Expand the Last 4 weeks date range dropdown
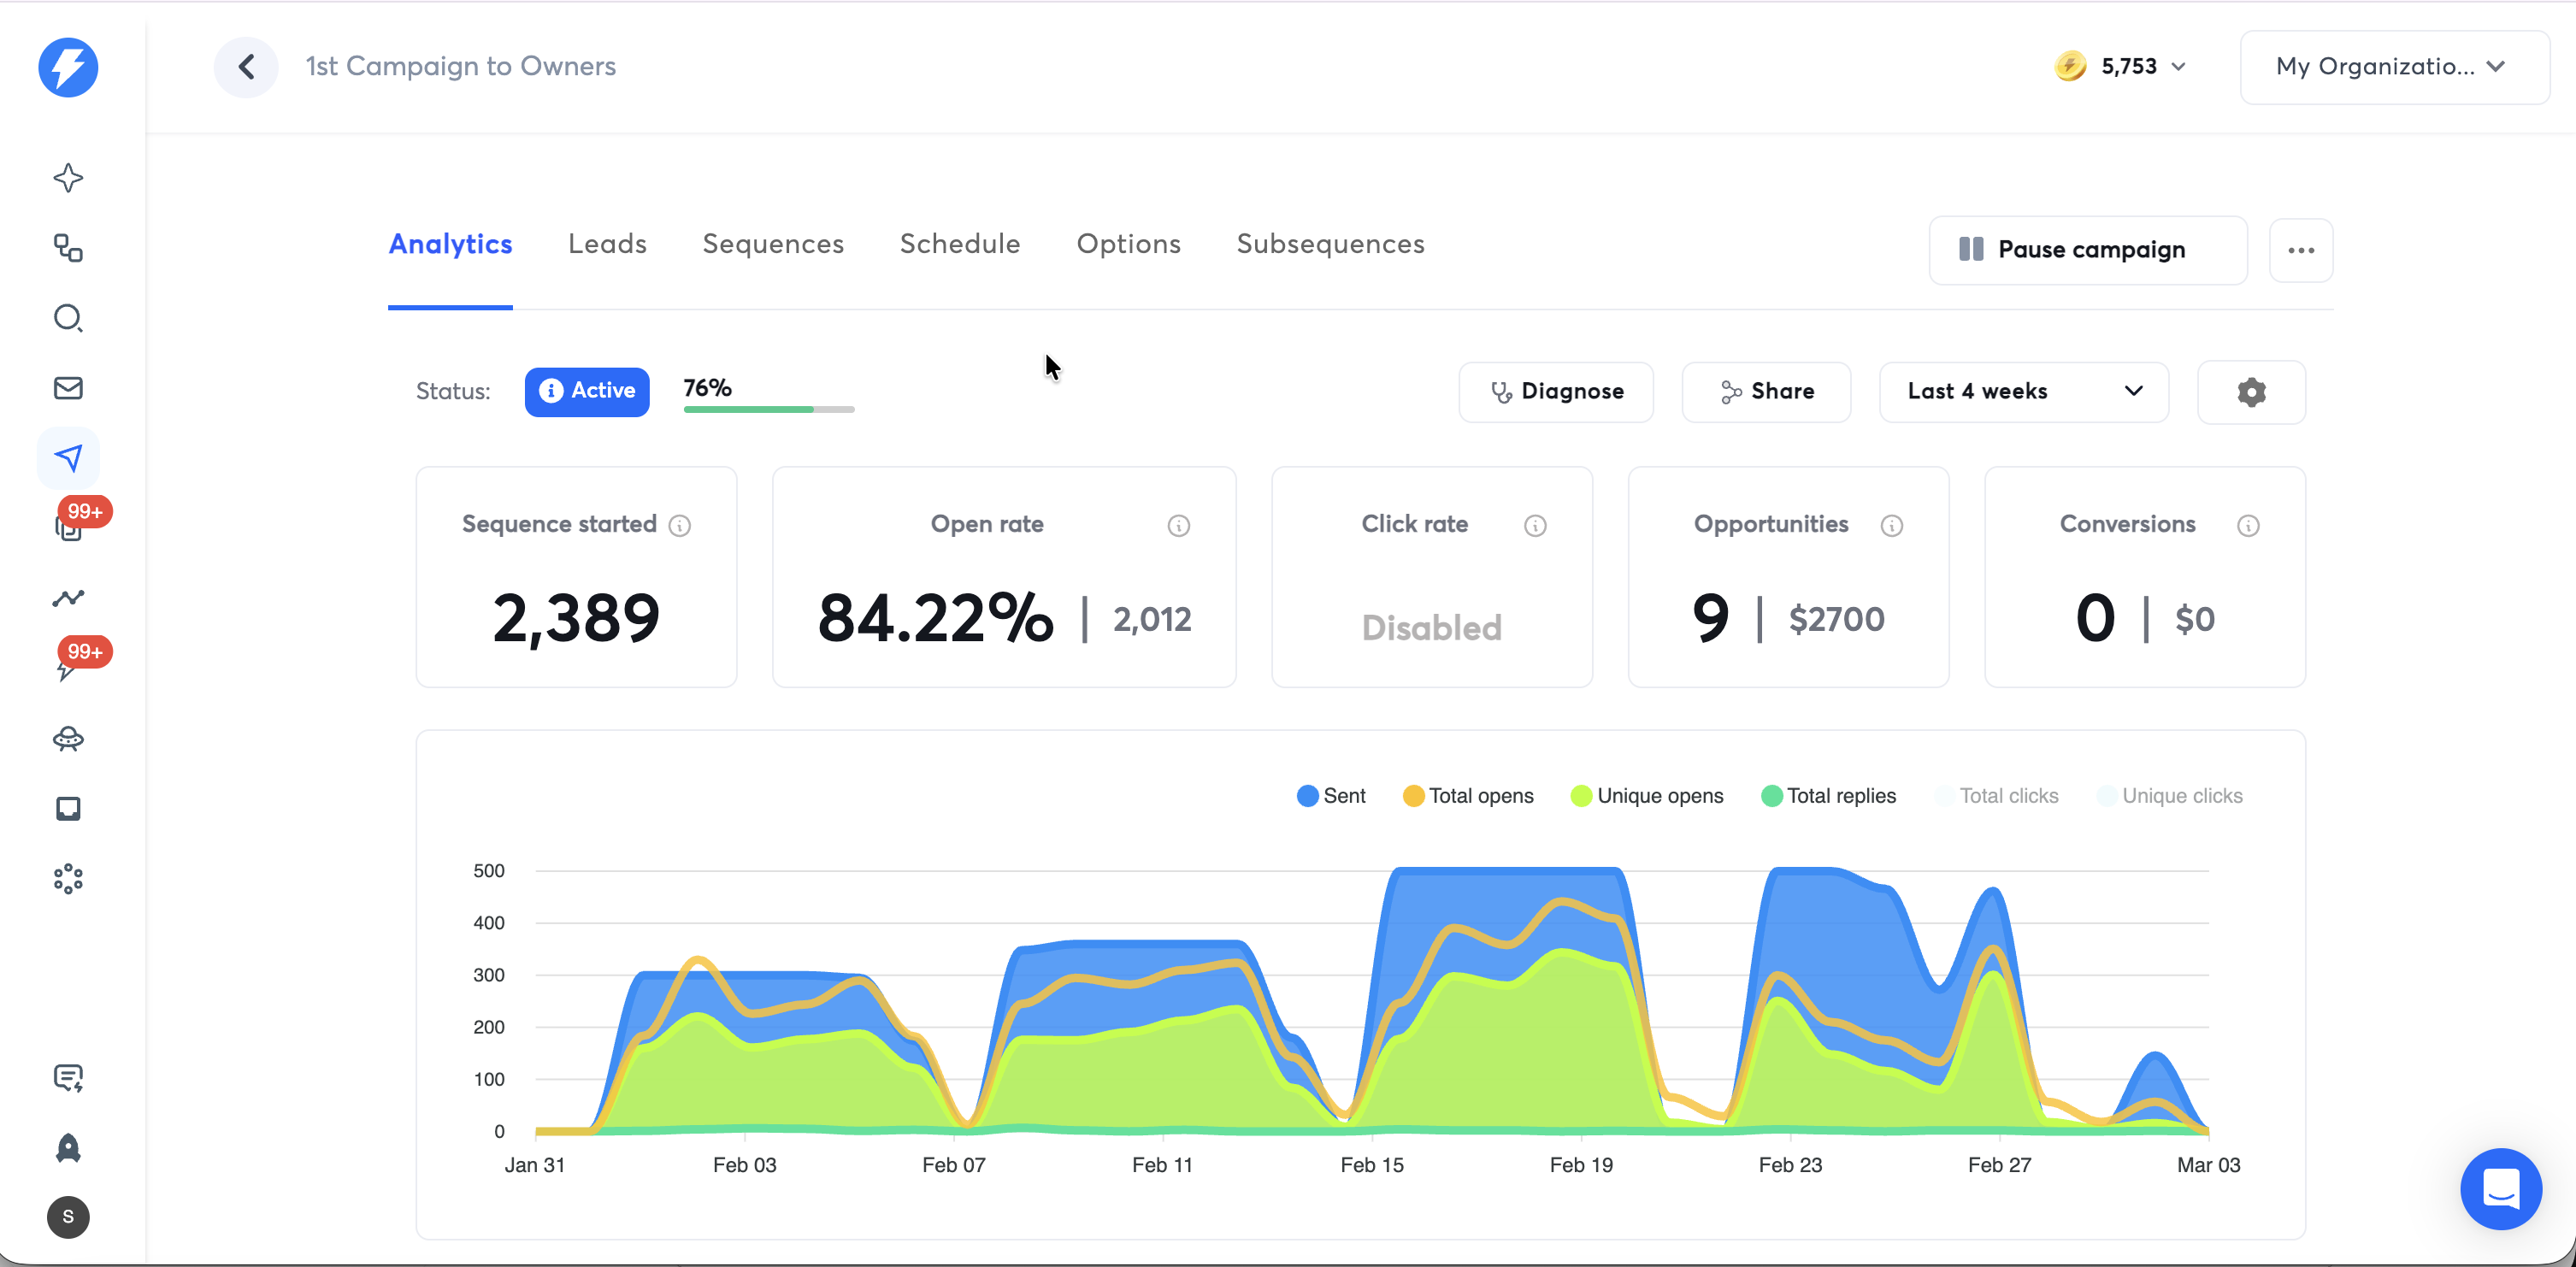 click(2024, 392)
